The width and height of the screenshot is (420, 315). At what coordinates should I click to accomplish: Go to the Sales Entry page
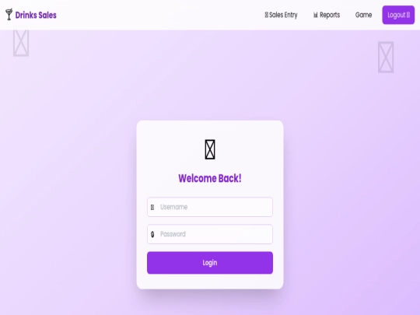pos(281,15)
